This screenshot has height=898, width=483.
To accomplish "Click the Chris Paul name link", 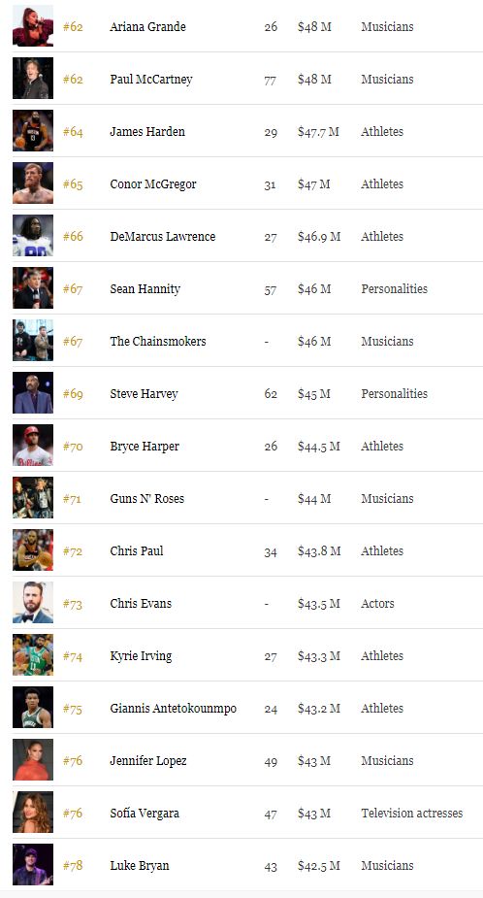I will [x=136, y=551].
